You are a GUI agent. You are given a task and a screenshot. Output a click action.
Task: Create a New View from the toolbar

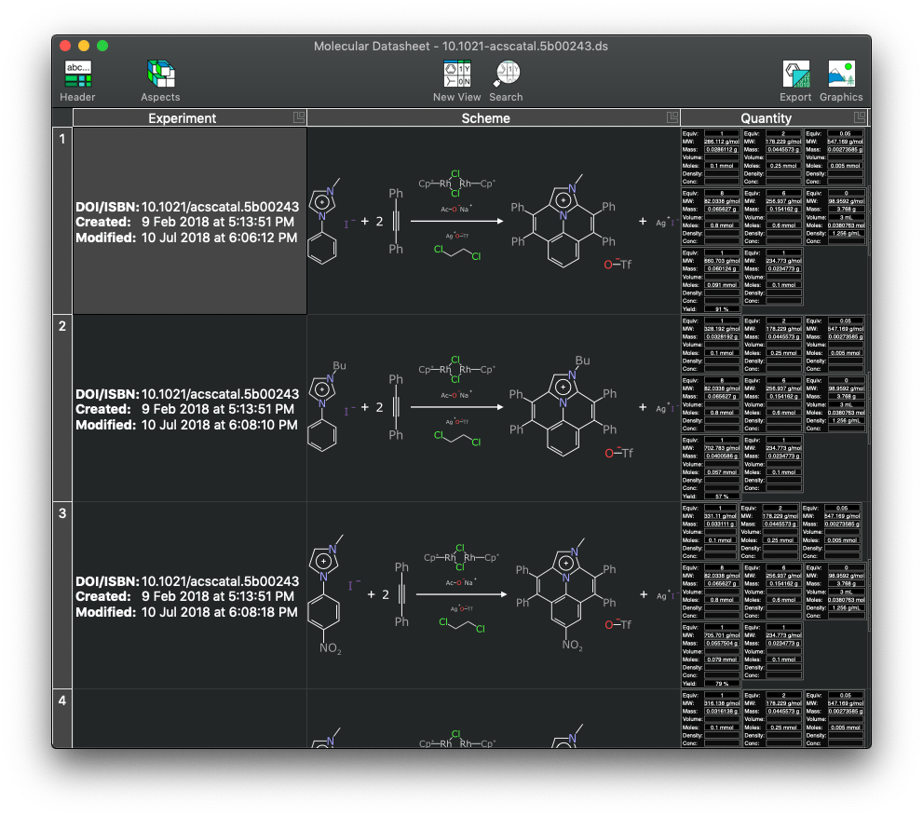456,75
